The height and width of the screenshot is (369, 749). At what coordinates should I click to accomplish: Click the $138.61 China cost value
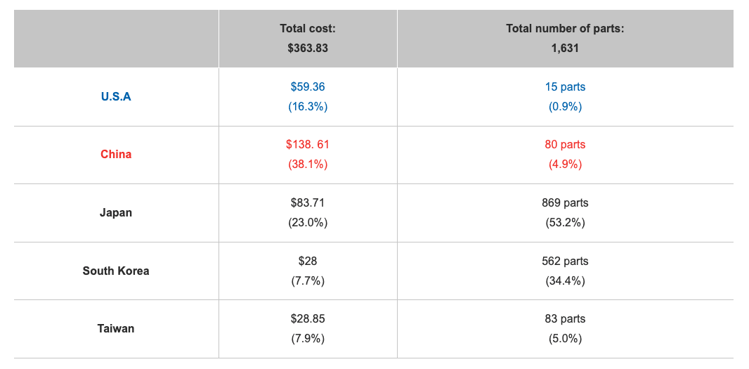tap(308, 145)
